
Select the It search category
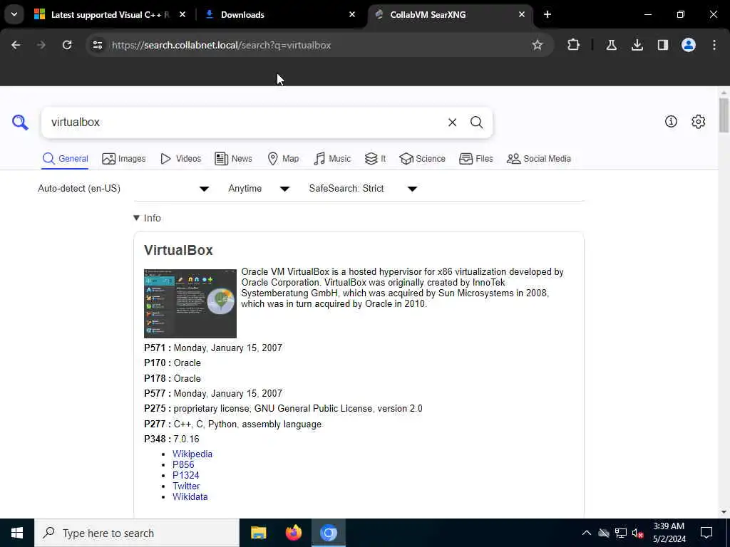[x=375, y=159]
